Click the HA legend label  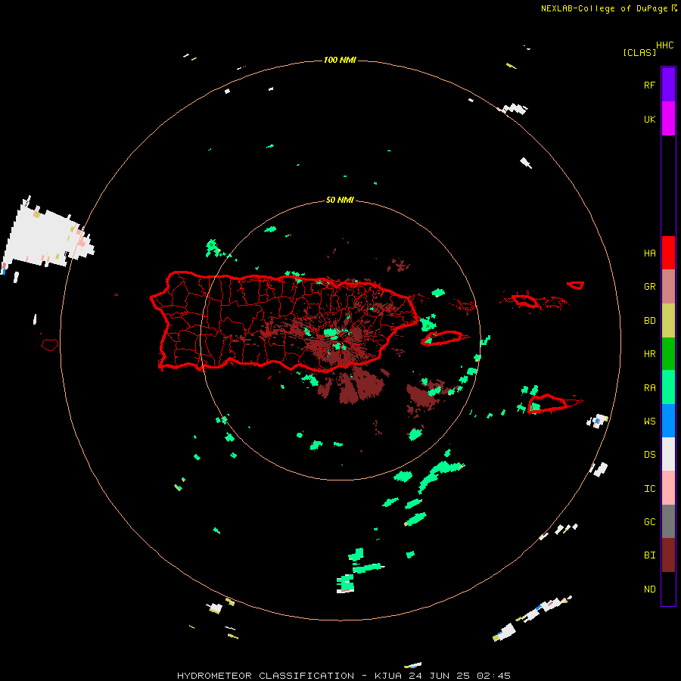pyautogui.click(x=649, y=253)
